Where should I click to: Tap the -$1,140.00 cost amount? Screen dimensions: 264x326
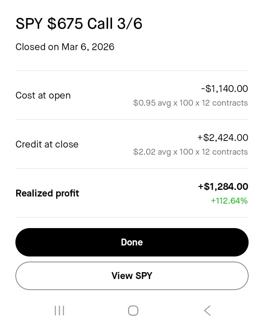tap(224, 89)
